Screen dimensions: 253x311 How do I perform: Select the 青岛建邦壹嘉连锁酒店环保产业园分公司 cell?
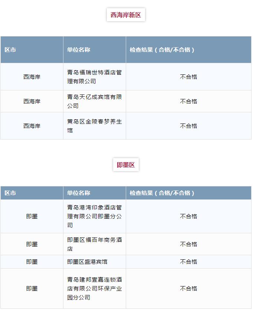pos(94,288)
